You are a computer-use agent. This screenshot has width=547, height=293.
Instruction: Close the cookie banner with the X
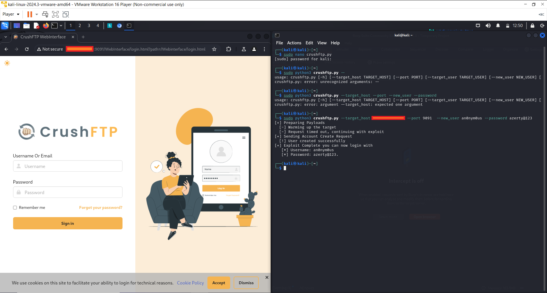(x=267, y=277)
